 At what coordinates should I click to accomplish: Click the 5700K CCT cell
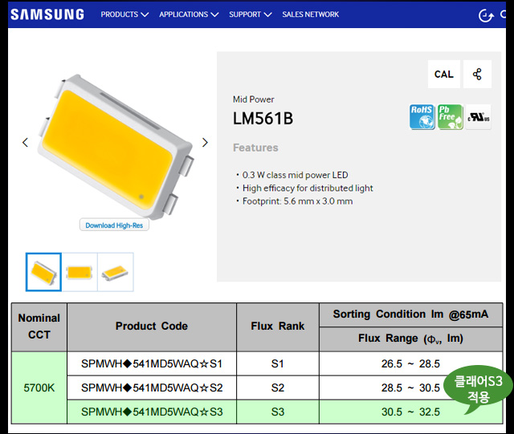pyautogui.click(x=39, y=387)
